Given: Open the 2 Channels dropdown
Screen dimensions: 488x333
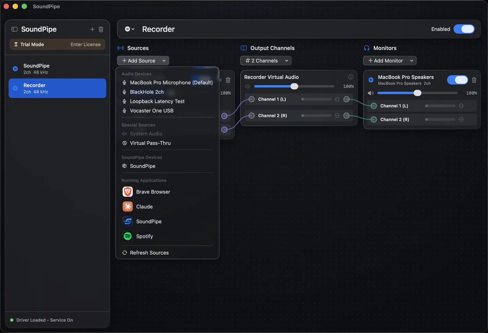Looking at the screenshot, I should click(x=266, y=61).
